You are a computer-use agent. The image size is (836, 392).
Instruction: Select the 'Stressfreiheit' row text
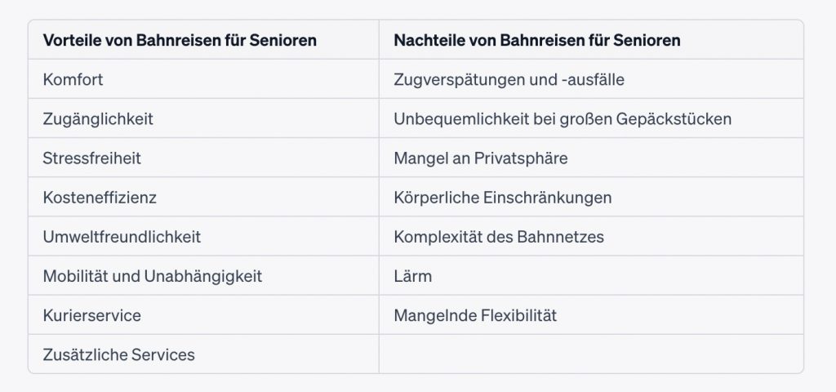coord(91,158)
